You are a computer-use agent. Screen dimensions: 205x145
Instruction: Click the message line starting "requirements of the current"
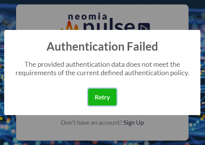click(x=102, y=73)
